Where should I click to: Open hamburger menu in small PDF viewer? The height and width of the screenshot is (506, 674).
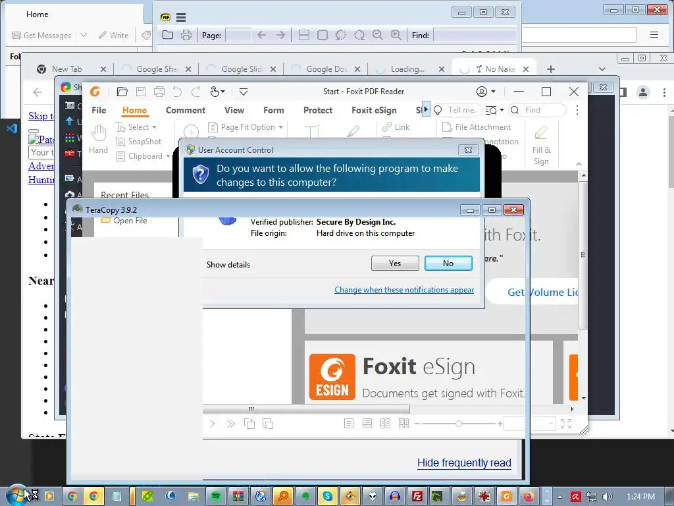181,17
